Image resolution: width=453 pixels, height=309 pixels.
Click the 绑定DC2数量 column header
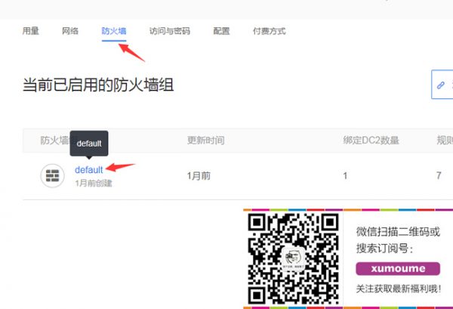(371, 141)
